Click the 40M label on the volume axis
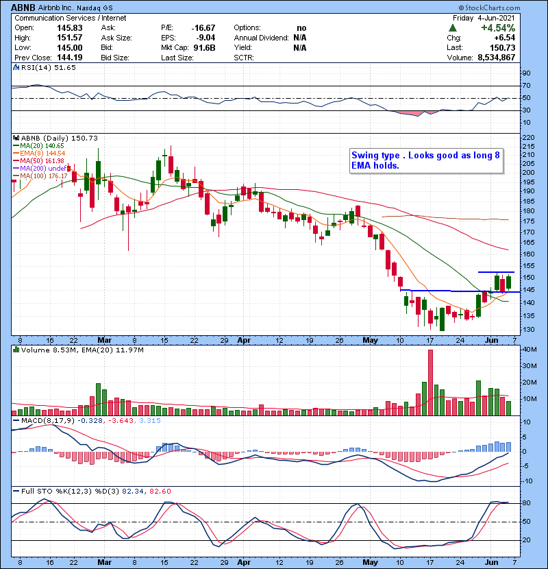Image resolution: width=548 pixels, height=569 pixels. point(529,349)
